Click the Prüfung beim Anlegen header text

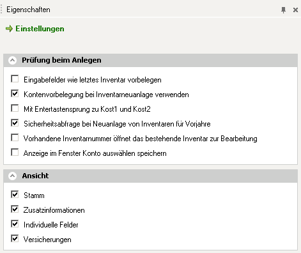click(61, 60)
